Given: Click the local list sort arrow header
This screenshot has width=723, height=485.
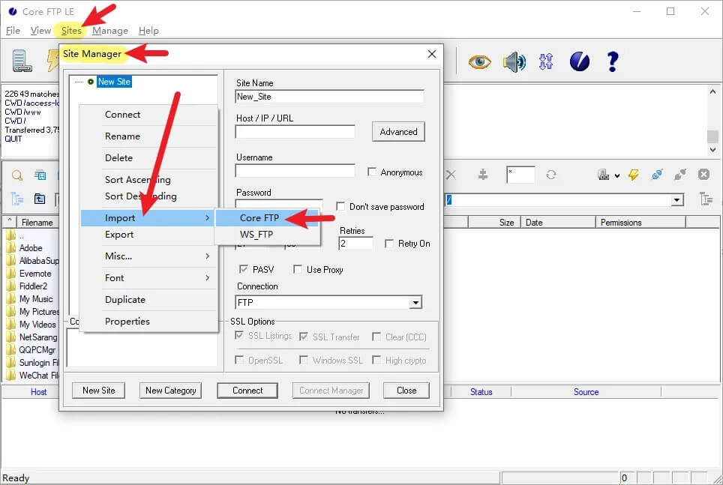Looking at the screenshot, I should pos(9,222).
